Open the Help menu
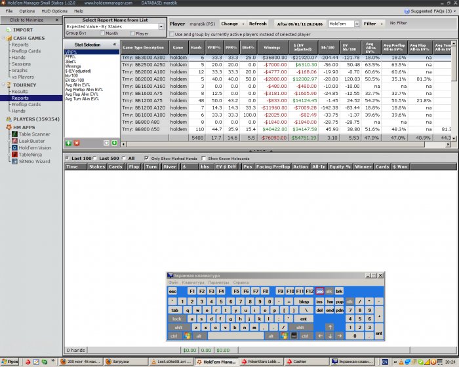459x367 pixels. [x=79, y=11]
